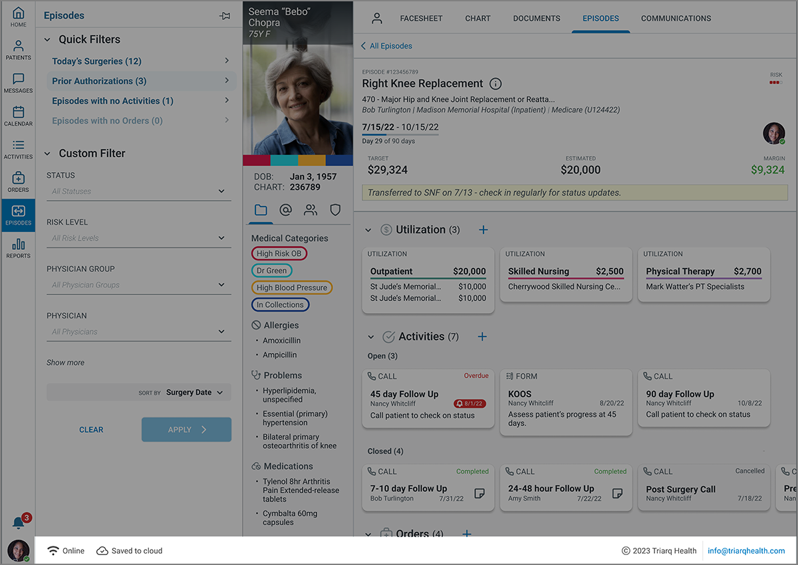
Task: Open the Calendar sidebar icon
Action: tap(18, 116)
